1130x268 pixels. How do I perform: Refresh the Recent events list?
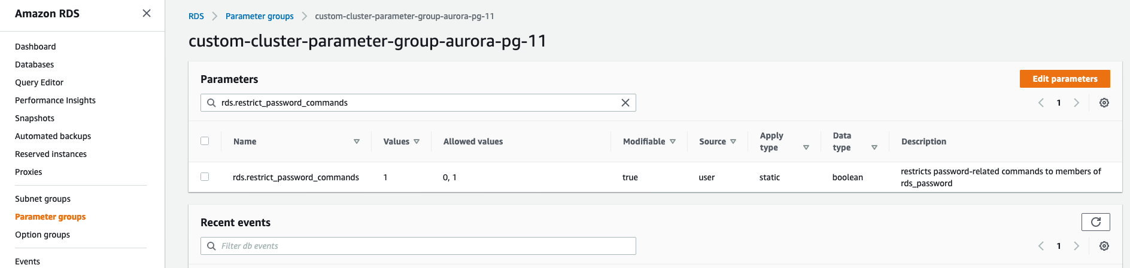click(1095, 222)
